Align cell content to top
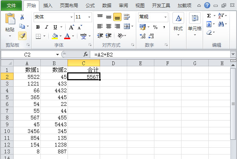This screenshot has height=159, width=237. coord(100,17)
